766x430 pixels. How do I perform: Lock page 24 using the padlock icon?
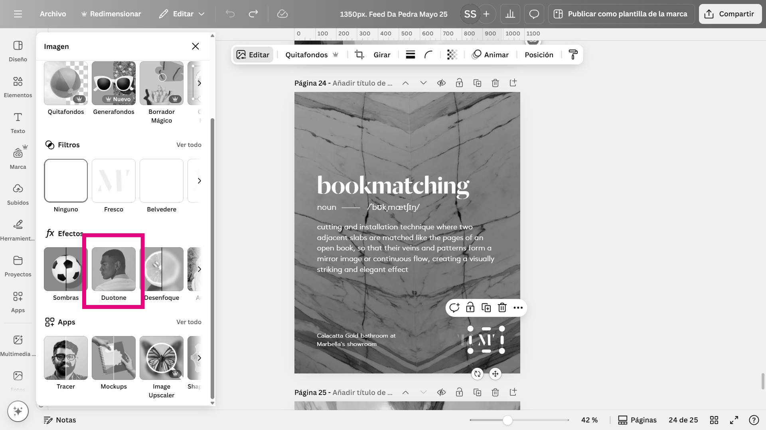point(459,83)
